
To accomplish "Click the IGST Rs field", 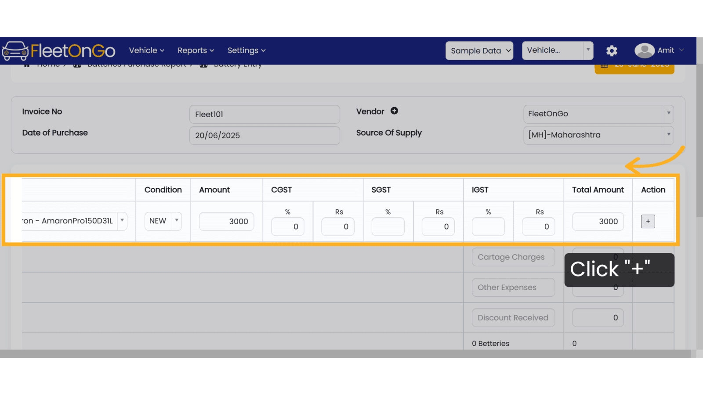I will pos(538,226).
